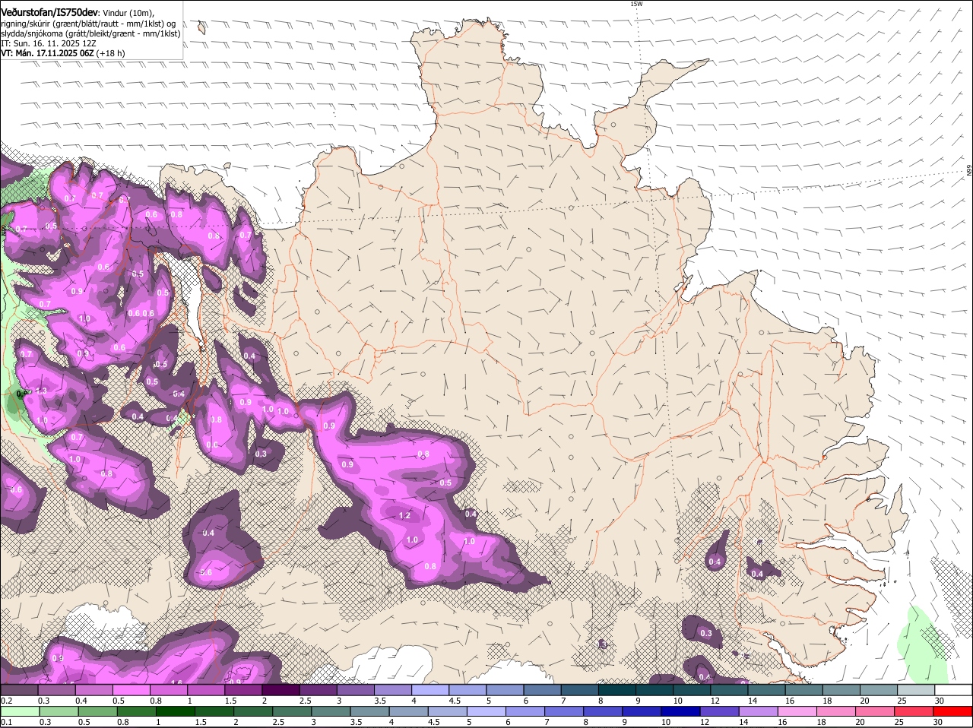The height and width of the screenshot is (728, 973).
Task: Select the deep blue lower swatch labeled 10
Action: pyautogui.click(x=680, y=712)
